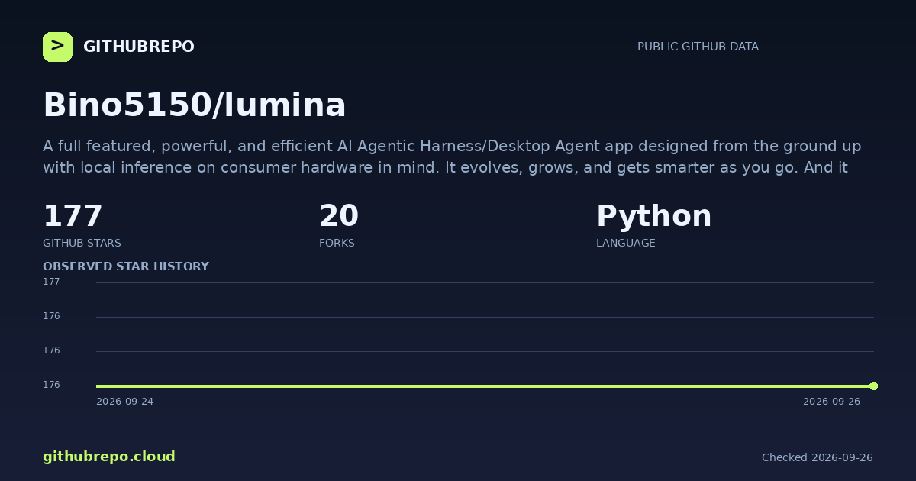Click the repository description text
This screenshot has width=916, height=481.
click(x=452, y=157)
